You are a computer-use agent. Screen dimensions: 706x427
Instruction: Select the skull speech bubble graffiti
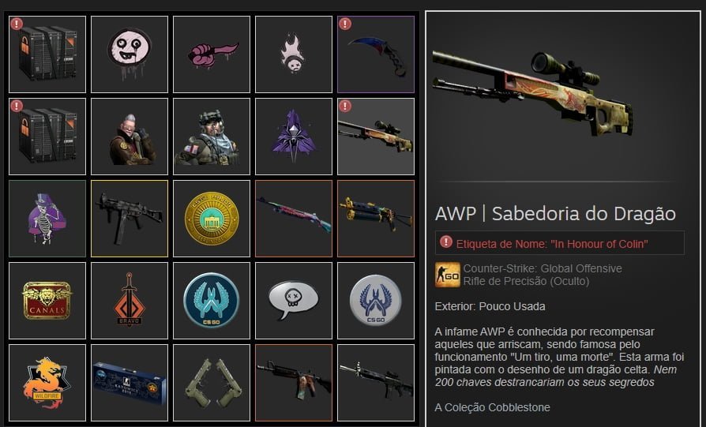[294, 301]
